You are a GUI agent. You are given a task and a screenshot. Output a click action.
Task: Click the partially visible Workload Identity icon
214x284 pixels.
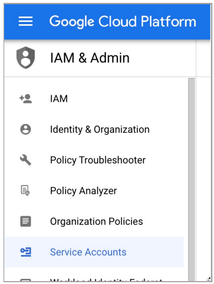tap(26, 280)
